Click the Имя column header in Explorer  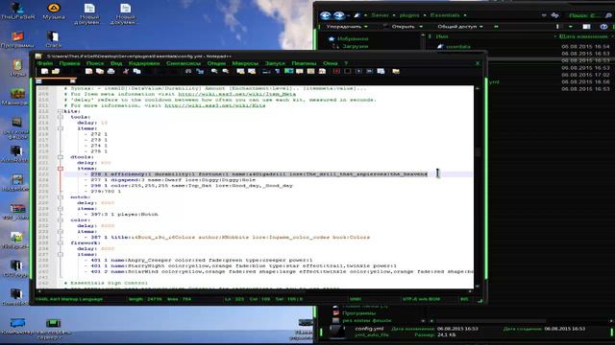click(442, 36)
